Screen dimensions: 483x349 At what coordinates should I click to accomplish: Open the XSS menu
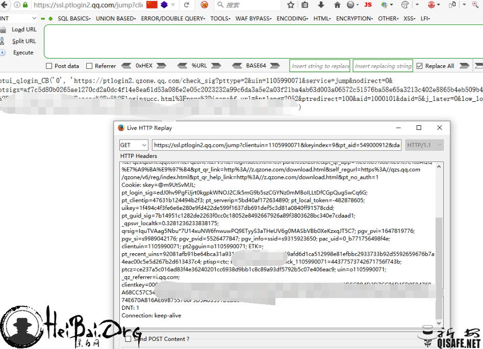point(410,18)
